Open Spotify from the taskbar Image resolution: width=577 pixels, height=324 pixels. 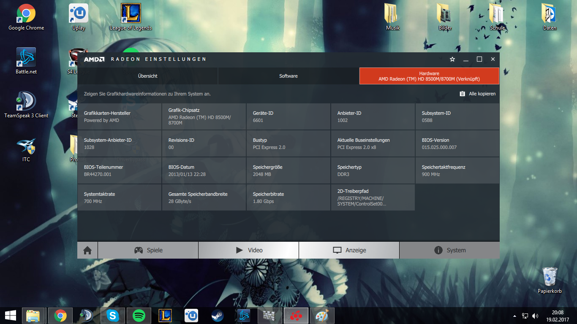(139, 316)
